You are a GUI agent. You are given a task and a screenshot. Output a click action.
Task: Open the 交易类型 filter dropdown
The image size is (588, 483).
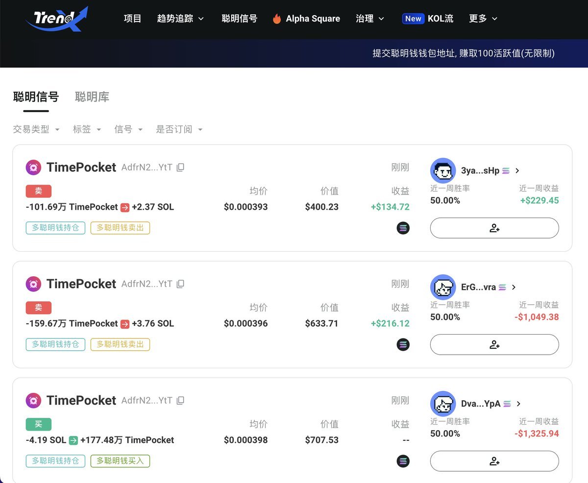tap(36, 129)
